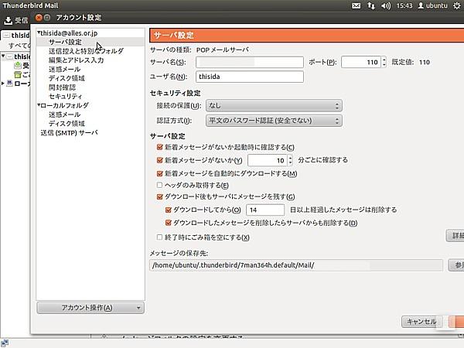This screenshot has height=348, width=464.
Task: Select ディスク領域 under ローカルフォルダ
Action: coord(67,124)
